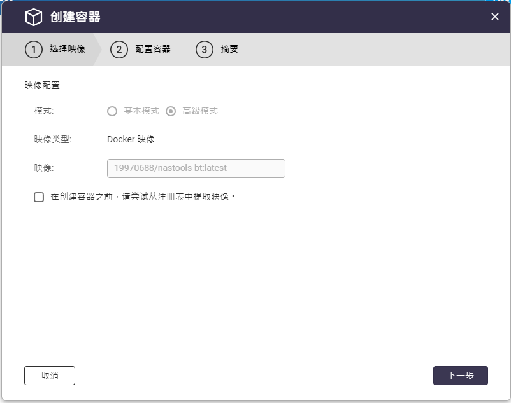
Task: Click the 下一步 button
Action: click(461, 376)
